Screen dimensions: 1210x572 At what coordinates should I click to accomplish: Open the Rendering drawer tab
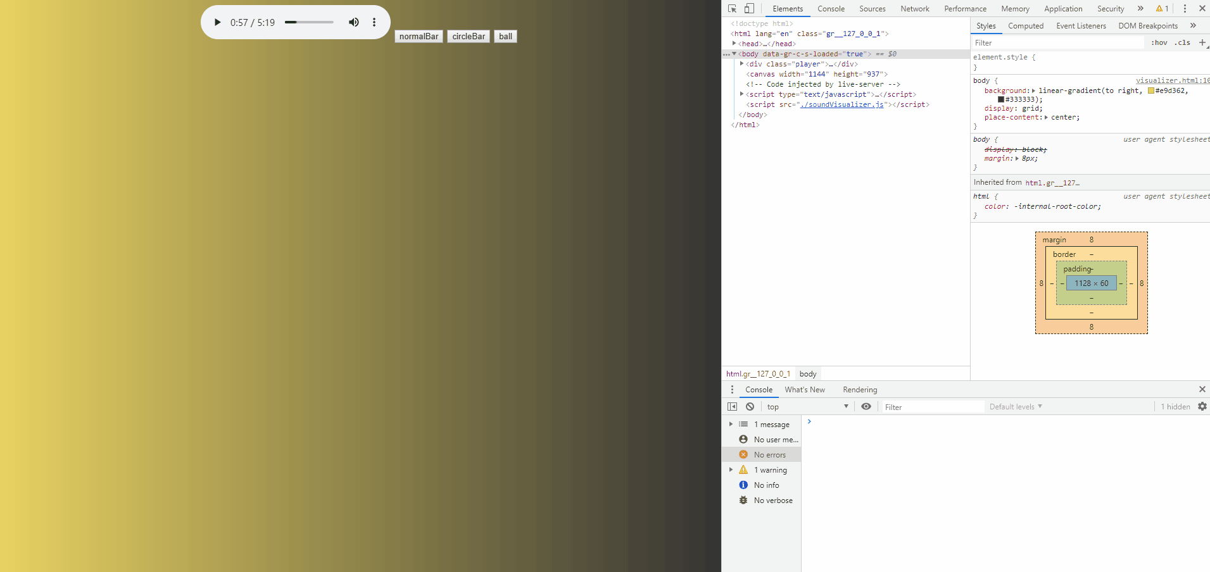coord(860,390)
